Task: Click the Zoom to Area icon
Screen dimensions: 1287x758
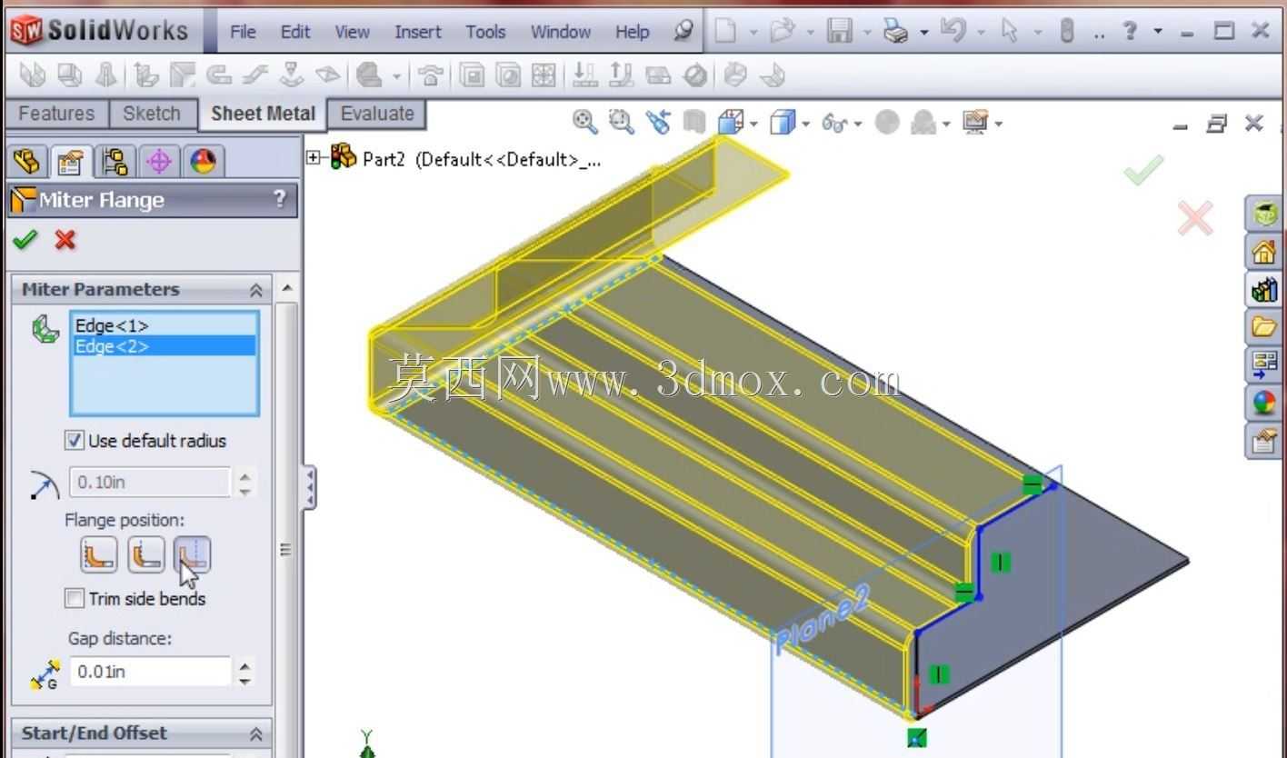Action: pos(622,122)
